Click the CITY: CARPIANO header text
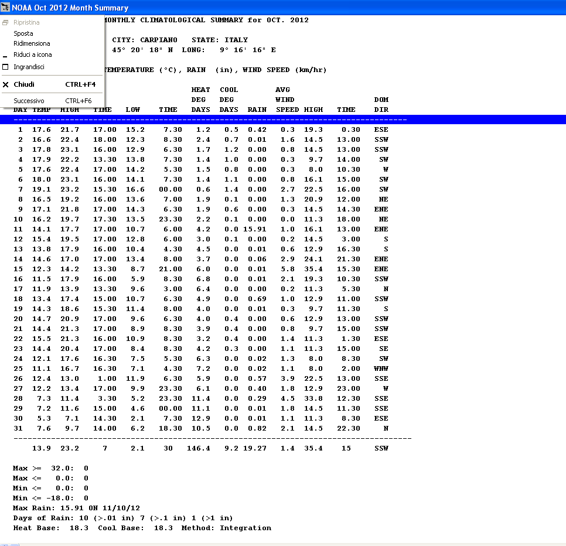 pyautogui.click(x=144, y=40)
